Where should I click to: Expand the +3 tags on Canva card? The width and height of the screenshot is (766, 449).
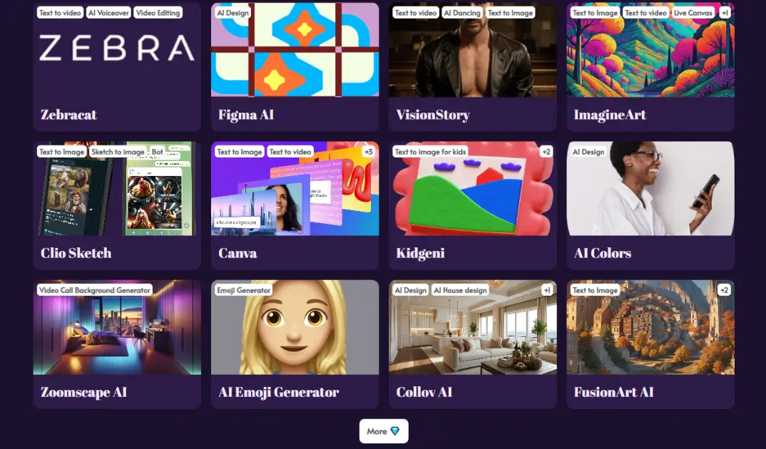pos(368,152)
